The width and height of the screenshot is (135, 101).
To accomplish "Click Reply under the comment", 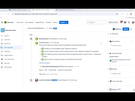I will (41, 70).
